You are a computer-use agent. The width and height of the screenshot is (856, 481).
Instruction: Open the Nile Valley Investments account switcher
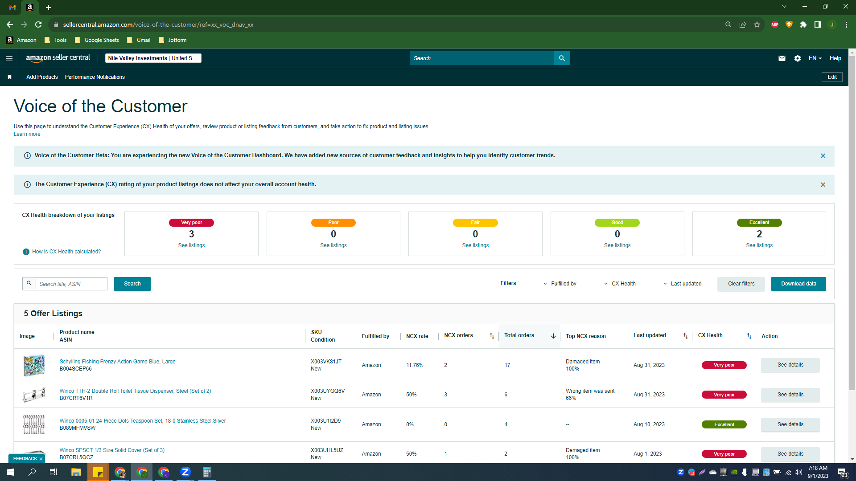pos(153,58)
